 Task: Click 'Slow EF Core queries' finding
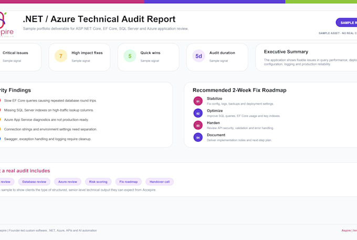[50, 100]
